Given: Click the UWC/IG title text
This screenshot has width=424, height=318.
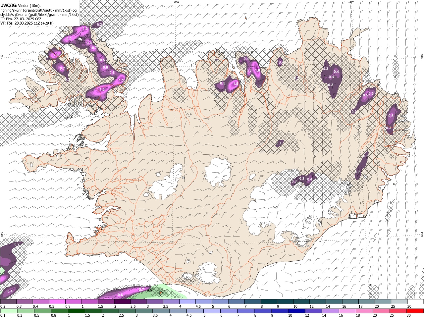Looking at the screenshot, I should [8, 5].
